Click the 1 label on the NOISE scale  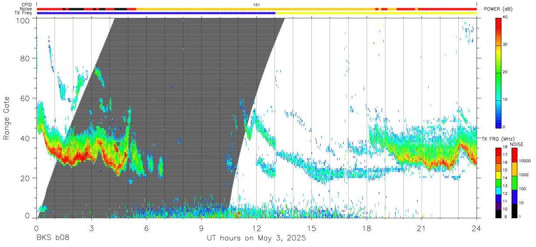[x=520, y=217]
